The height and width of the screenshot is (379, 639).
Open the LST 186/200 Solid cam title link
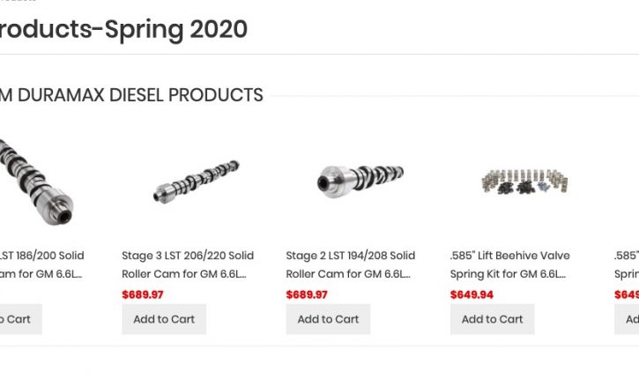click(x=41, y=264)
